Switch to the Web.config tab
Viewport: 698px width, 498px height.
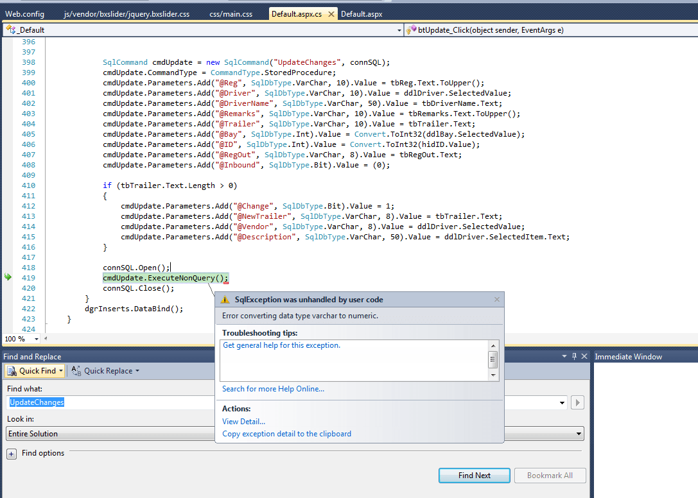(x=24, y=13)
